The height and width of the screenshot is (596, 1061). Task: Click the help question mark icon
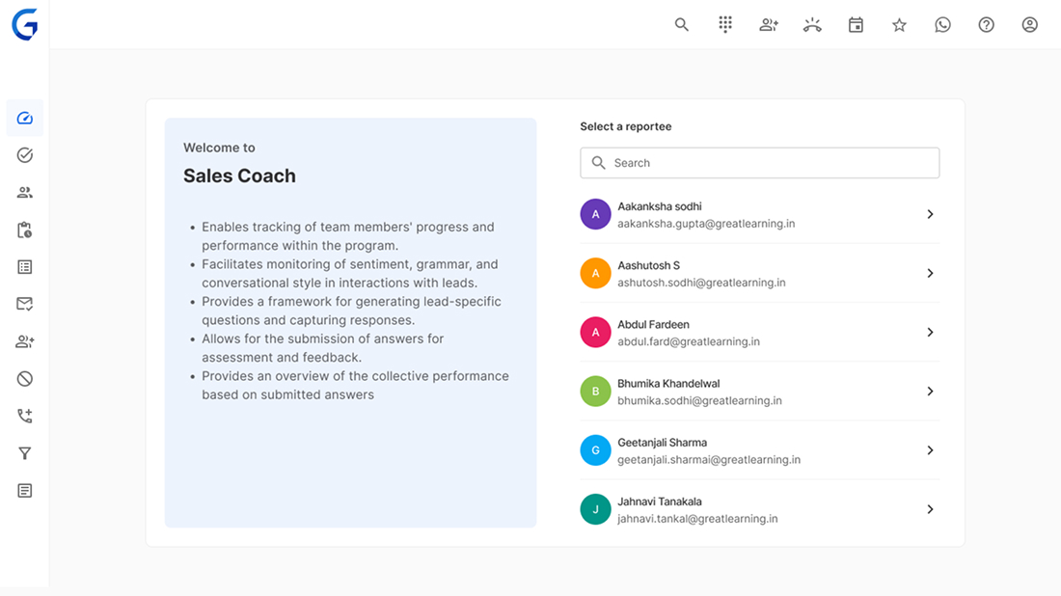click(x=986, y=25)
